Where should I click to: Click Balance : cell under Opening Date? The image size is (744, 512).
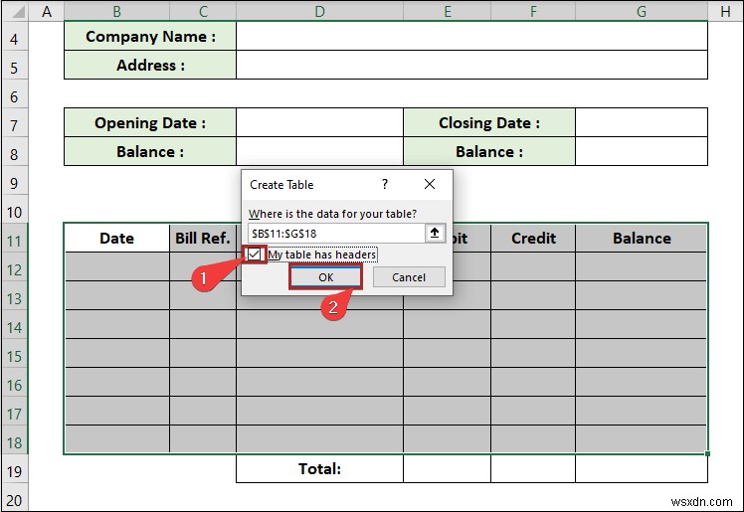[150, 152]
